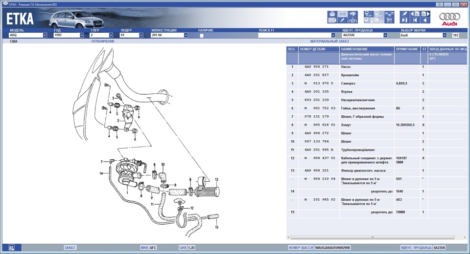Click the multiple shopping carts icon
The height and width of the screenshot is (254, 470).
tap(389, 14)
